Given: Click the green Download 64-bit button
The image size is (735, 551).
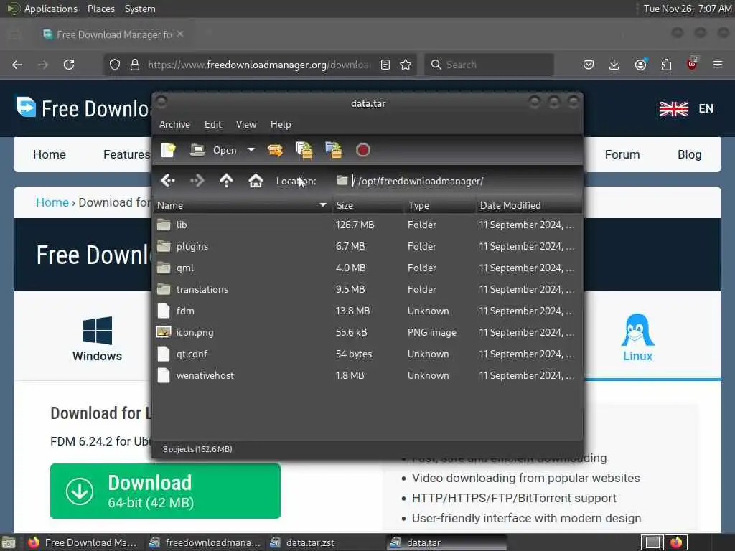Looking at the screenshot, I should [165, 491].
